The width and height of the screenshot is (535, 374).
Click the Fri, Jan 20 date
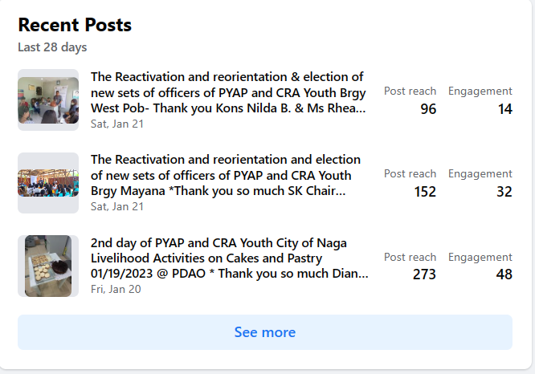coord(116,289)
